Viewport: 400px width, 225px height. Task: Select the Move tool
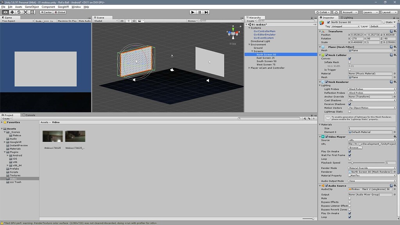[12, 12]
